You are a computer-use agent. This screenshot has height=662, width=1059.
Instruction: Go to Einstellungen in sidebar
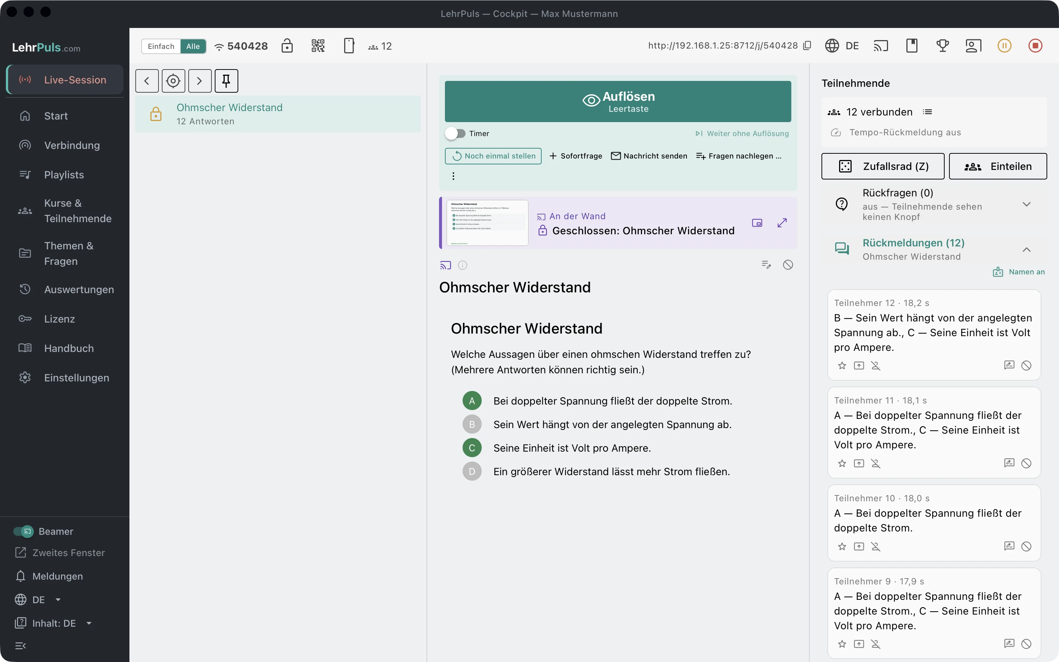pyautogui.click(x=65, y=378)
